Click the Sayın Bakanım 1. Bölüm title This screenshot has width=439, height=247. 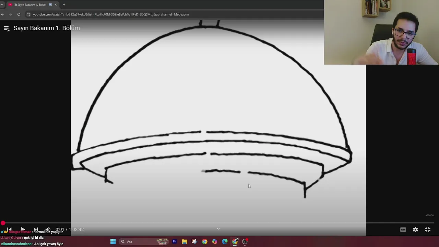coord(47,28)
